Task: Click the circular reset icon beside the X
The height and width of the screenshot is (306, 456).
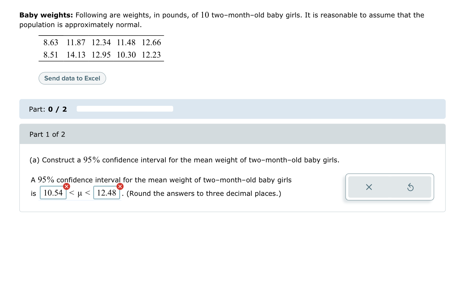Action: (410, 187)
